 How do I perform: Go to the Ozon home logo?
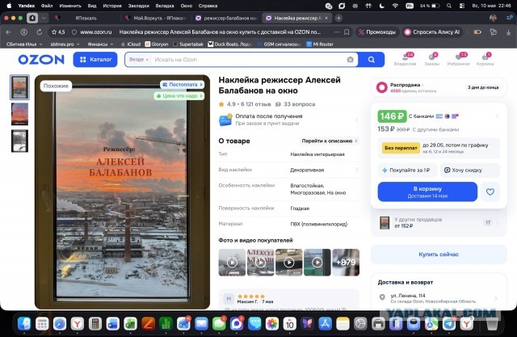click(x=41, y=59)
